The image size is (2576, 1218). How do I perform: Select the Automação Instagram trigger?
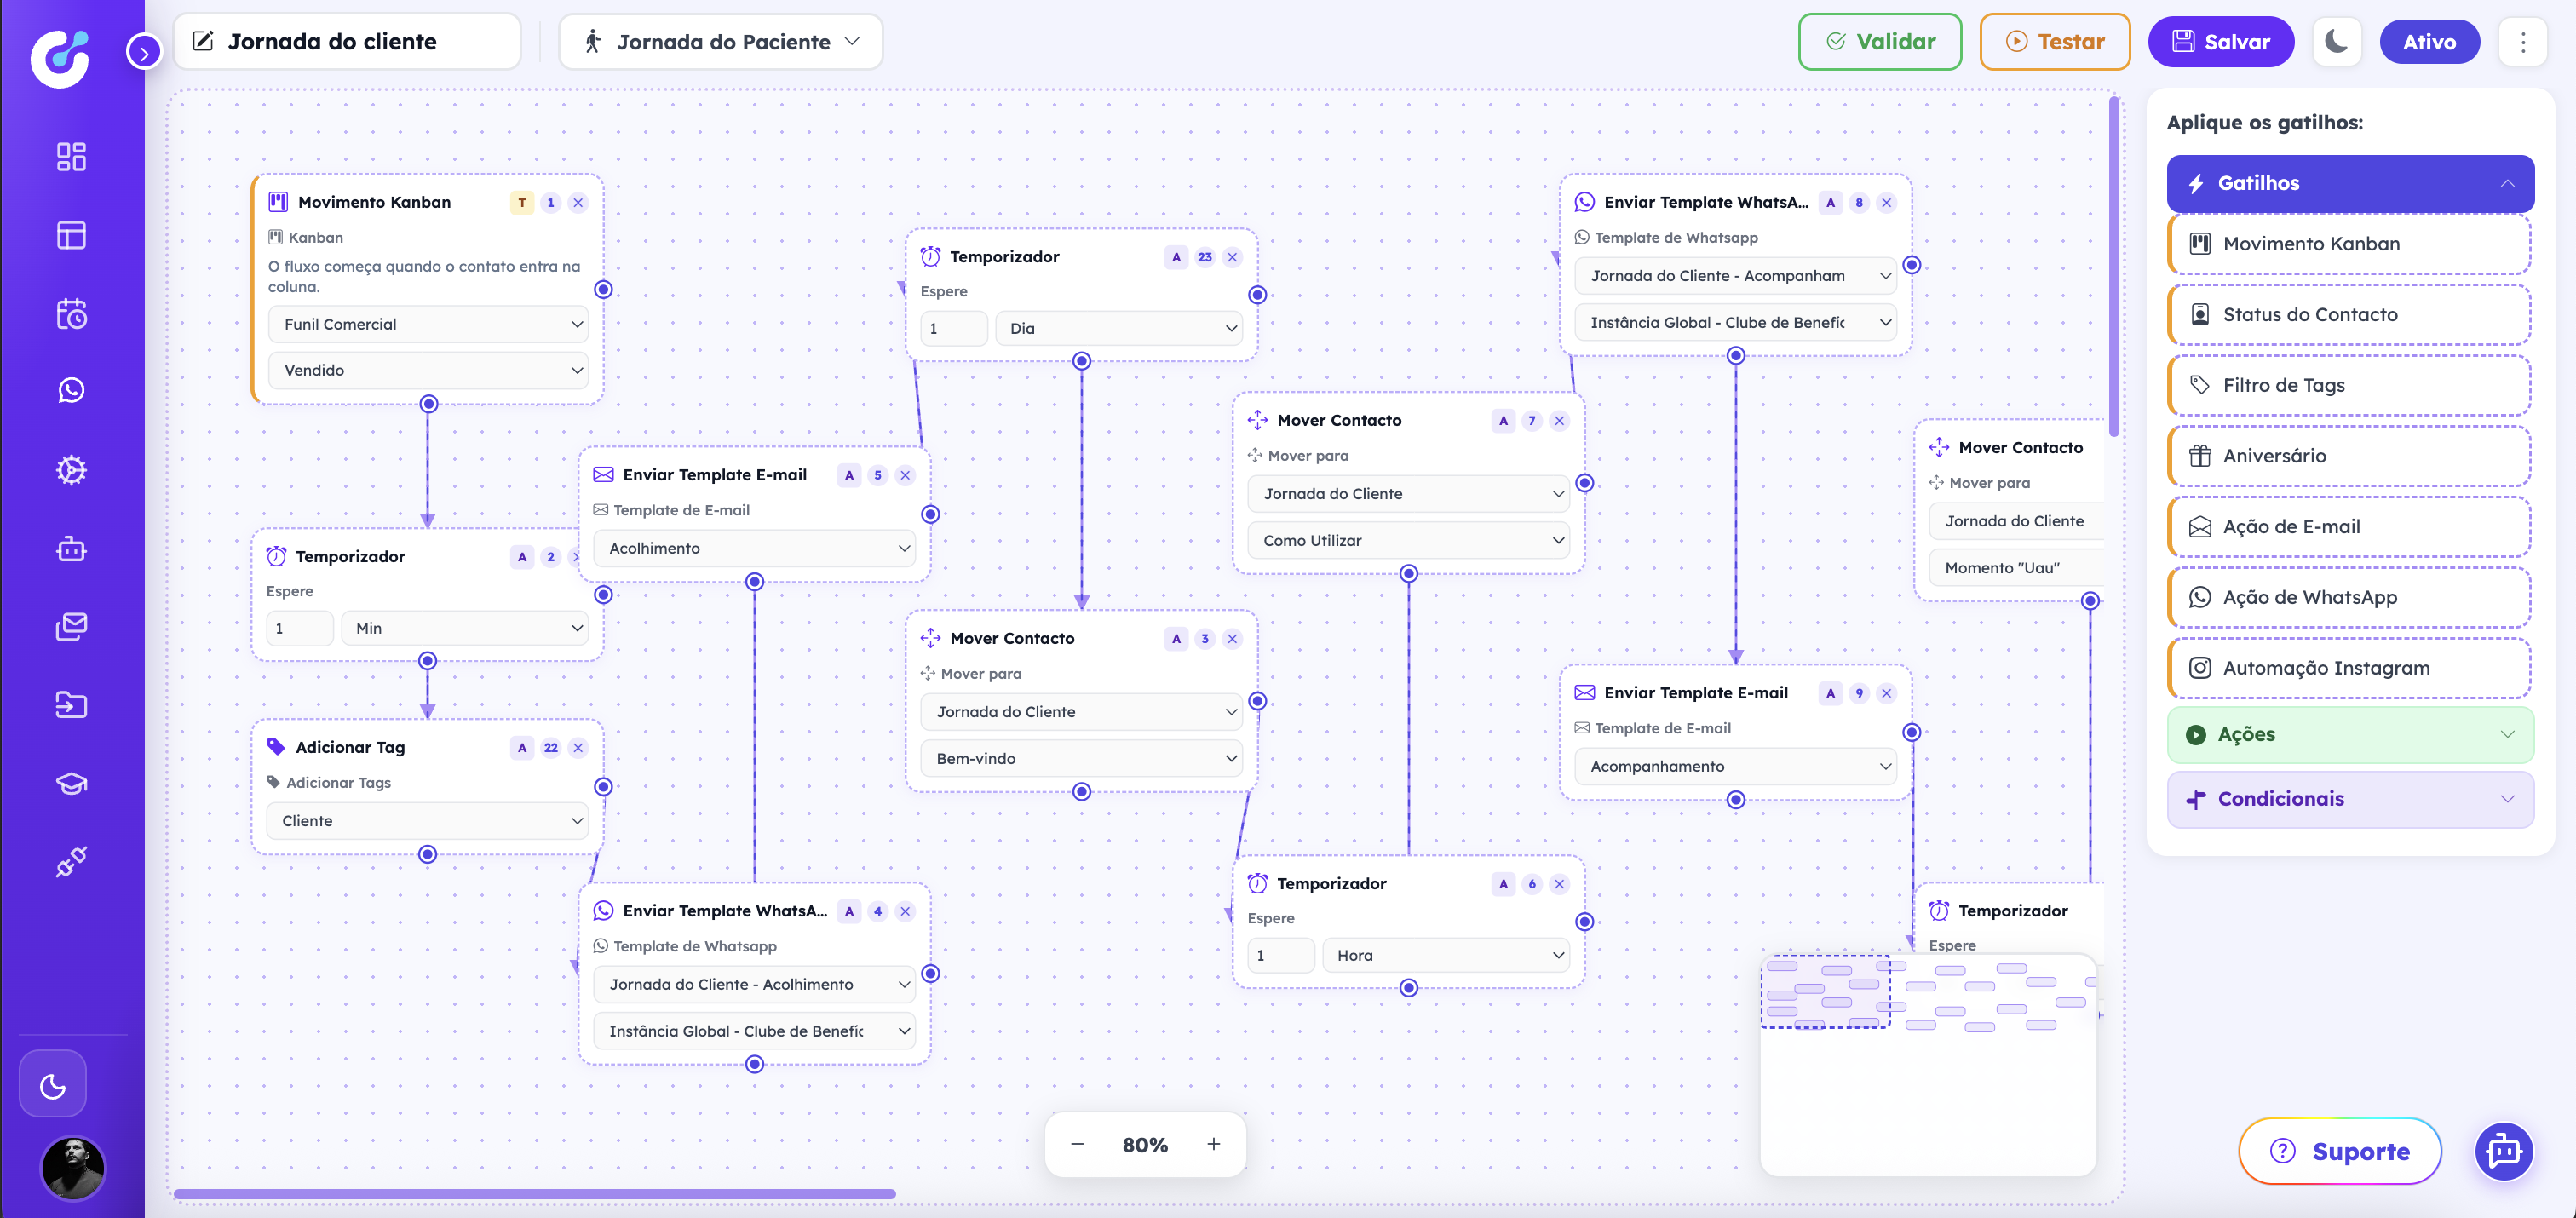[x=2350, y=668]
